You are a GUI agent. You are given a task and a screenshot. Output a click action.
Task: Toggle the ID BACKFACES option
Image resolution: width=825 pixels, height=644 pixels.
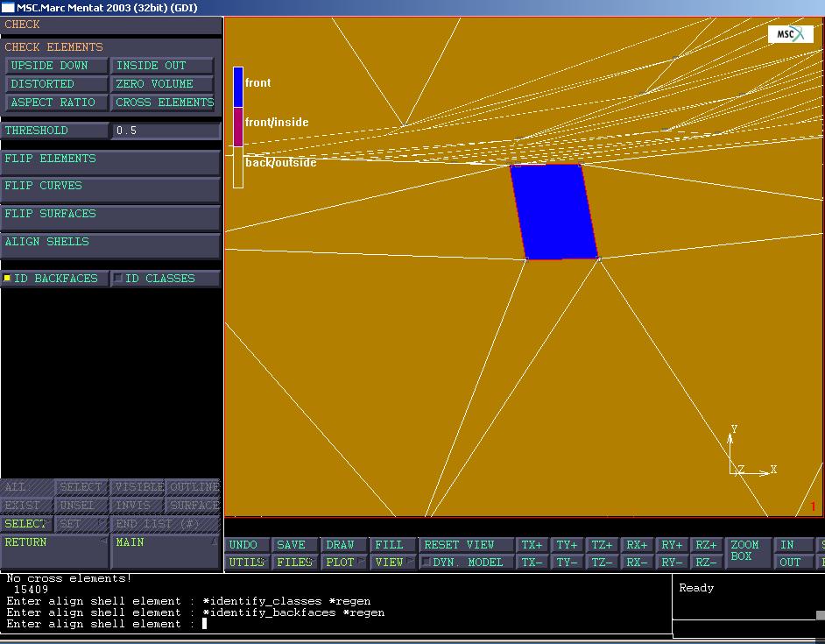tap(54, 278)
